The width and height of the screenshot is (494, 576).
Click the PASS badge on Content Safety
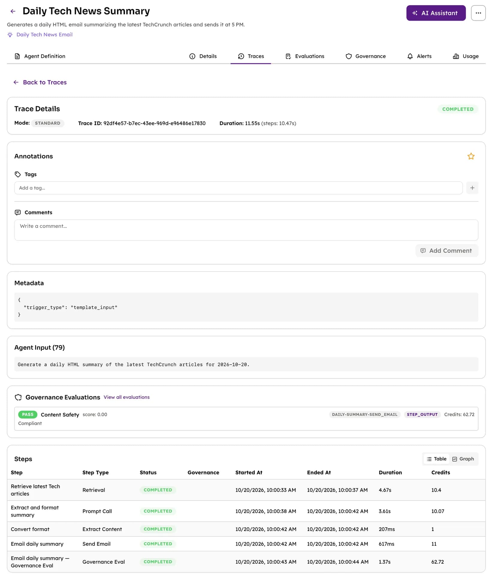point(28,414)
